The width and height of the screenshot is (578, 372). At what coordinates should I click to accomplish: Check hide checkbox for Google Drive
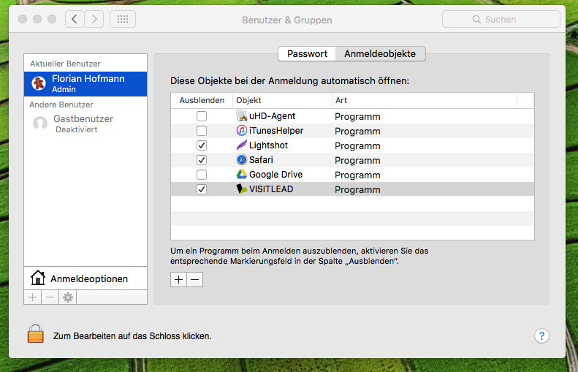202,175
